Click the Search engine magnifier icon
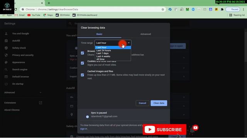Viewport: 247px width, 138px height. coord(6,70)
